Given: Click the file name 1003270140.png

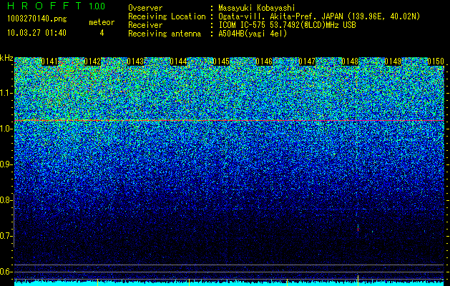Looking at the screenshot, I should point(37,19).
